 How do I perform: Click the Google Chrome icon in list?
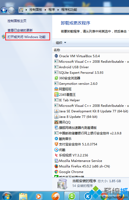(x=56, y=172)
